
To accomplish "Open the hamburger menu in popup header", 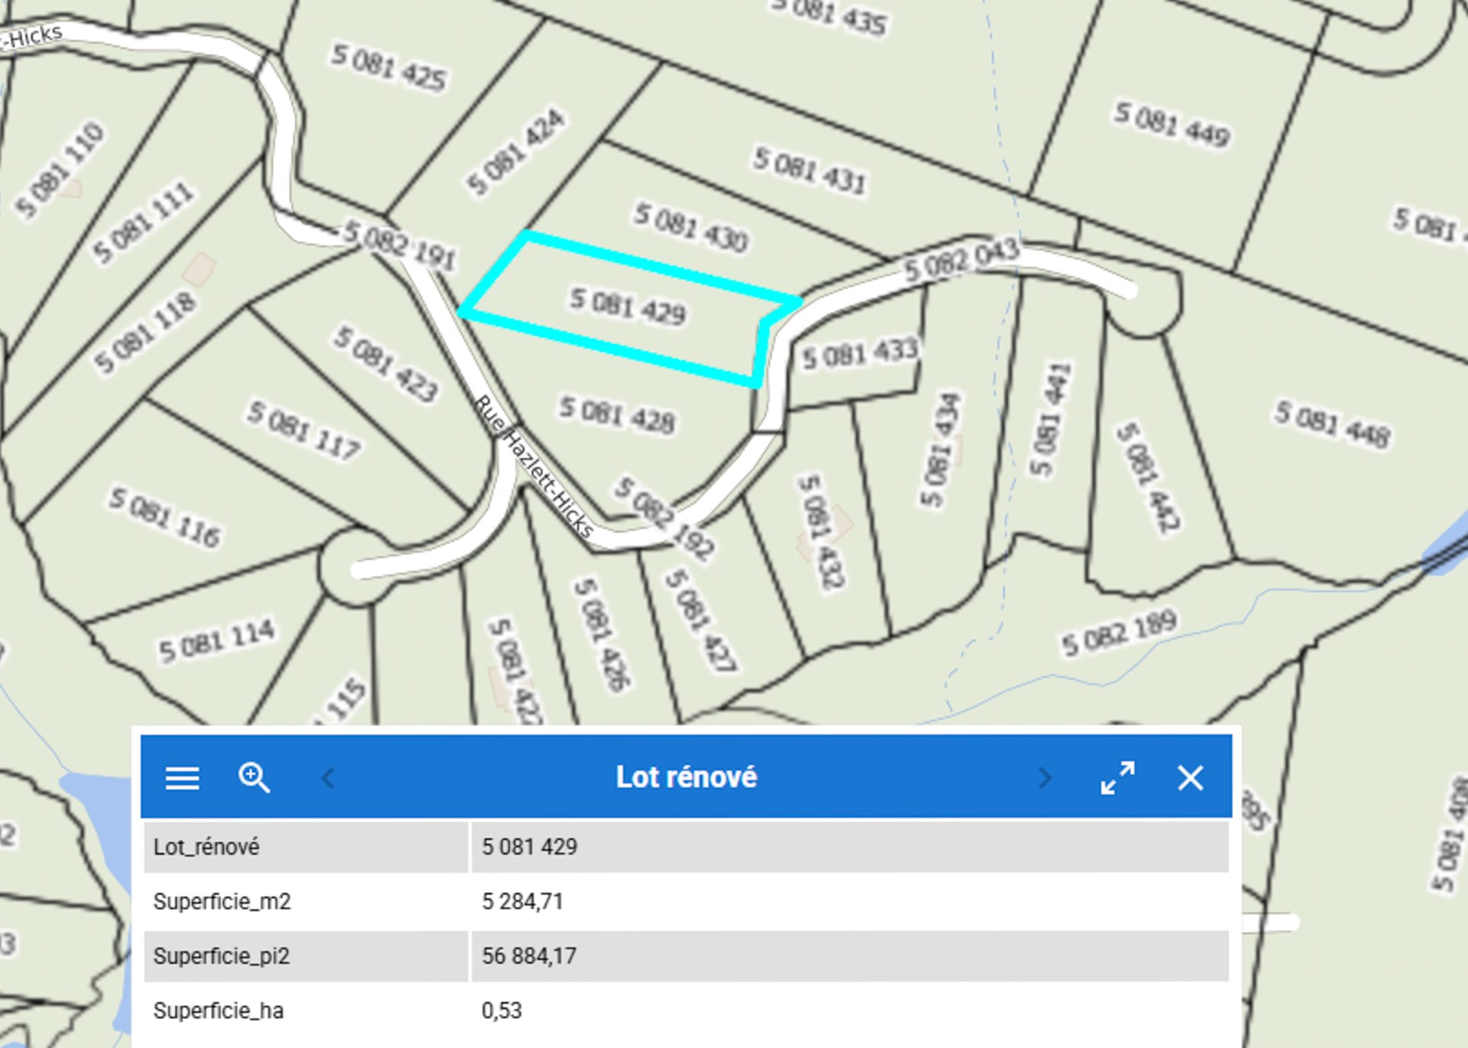I will pos(182,778).
